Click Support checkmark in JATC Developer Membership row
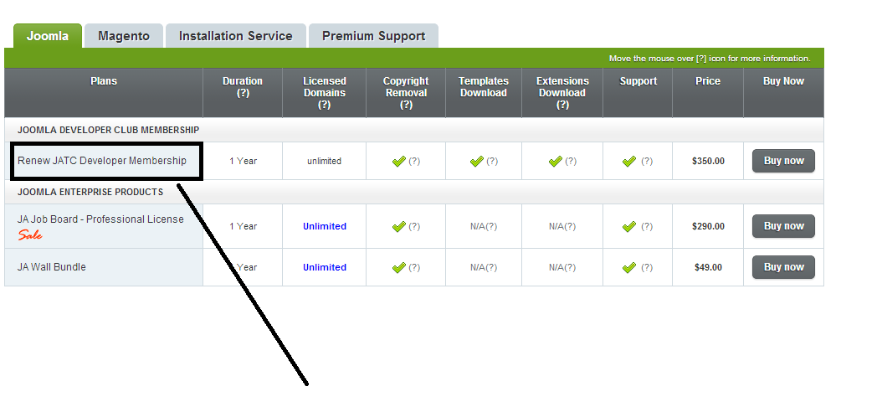Screen dimensions: 882x402 pyautogui.click(x=629, y=162)
